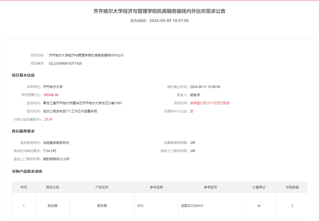Screen dimensions: 319x221
Task: Click the 采购产品需求清单 section heading
Action: tap(27, 171)
